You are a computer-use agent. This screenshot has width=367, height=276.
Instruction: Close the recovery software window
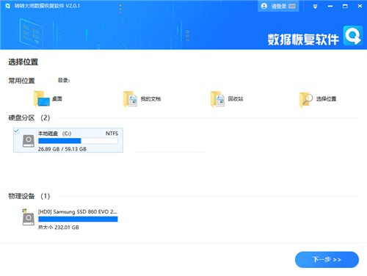[360, 6]
